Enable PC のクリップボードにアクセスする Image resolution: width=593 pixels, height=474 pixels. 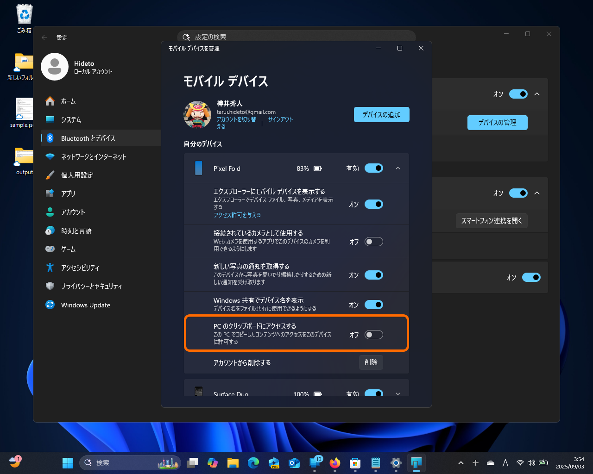374,334
